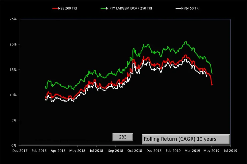This screenshot has width=247, height=164.
Task: Click the Nifty 50 TRI legend entry
Action: (x=188, y=8)
